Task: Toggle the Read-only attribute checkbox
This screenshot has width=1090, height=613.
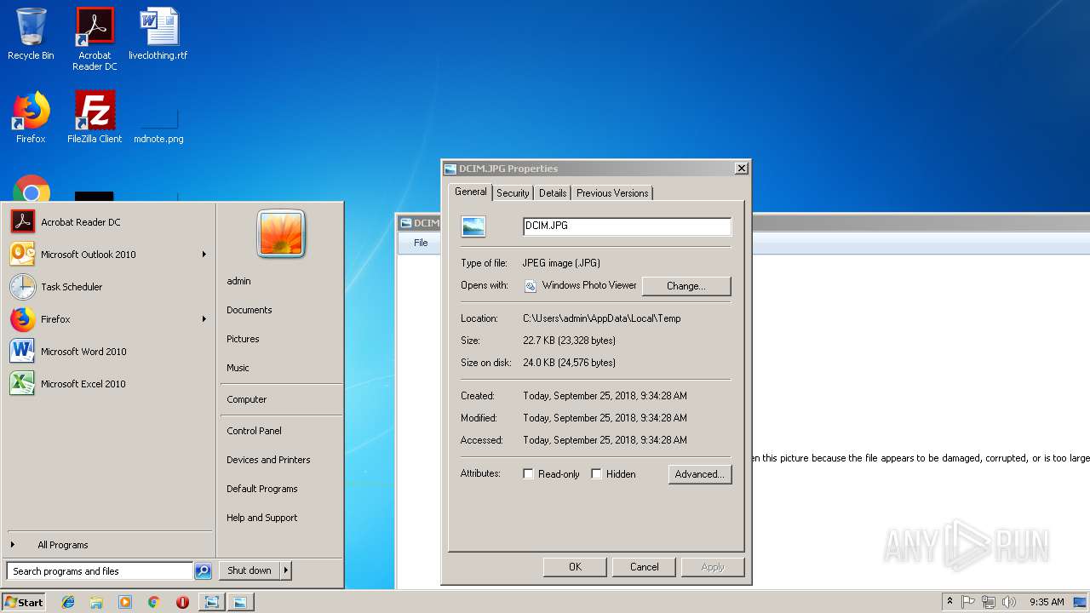Action: point(529,474)
